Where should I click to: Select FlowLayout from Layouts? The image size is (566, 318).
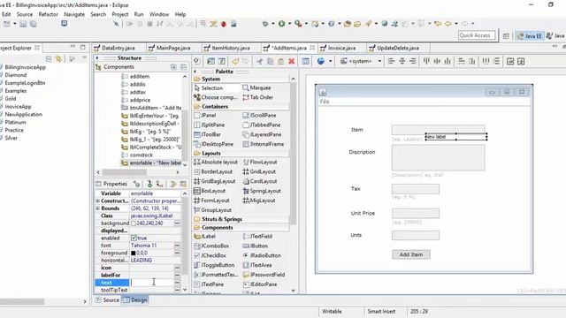point(260,163)
